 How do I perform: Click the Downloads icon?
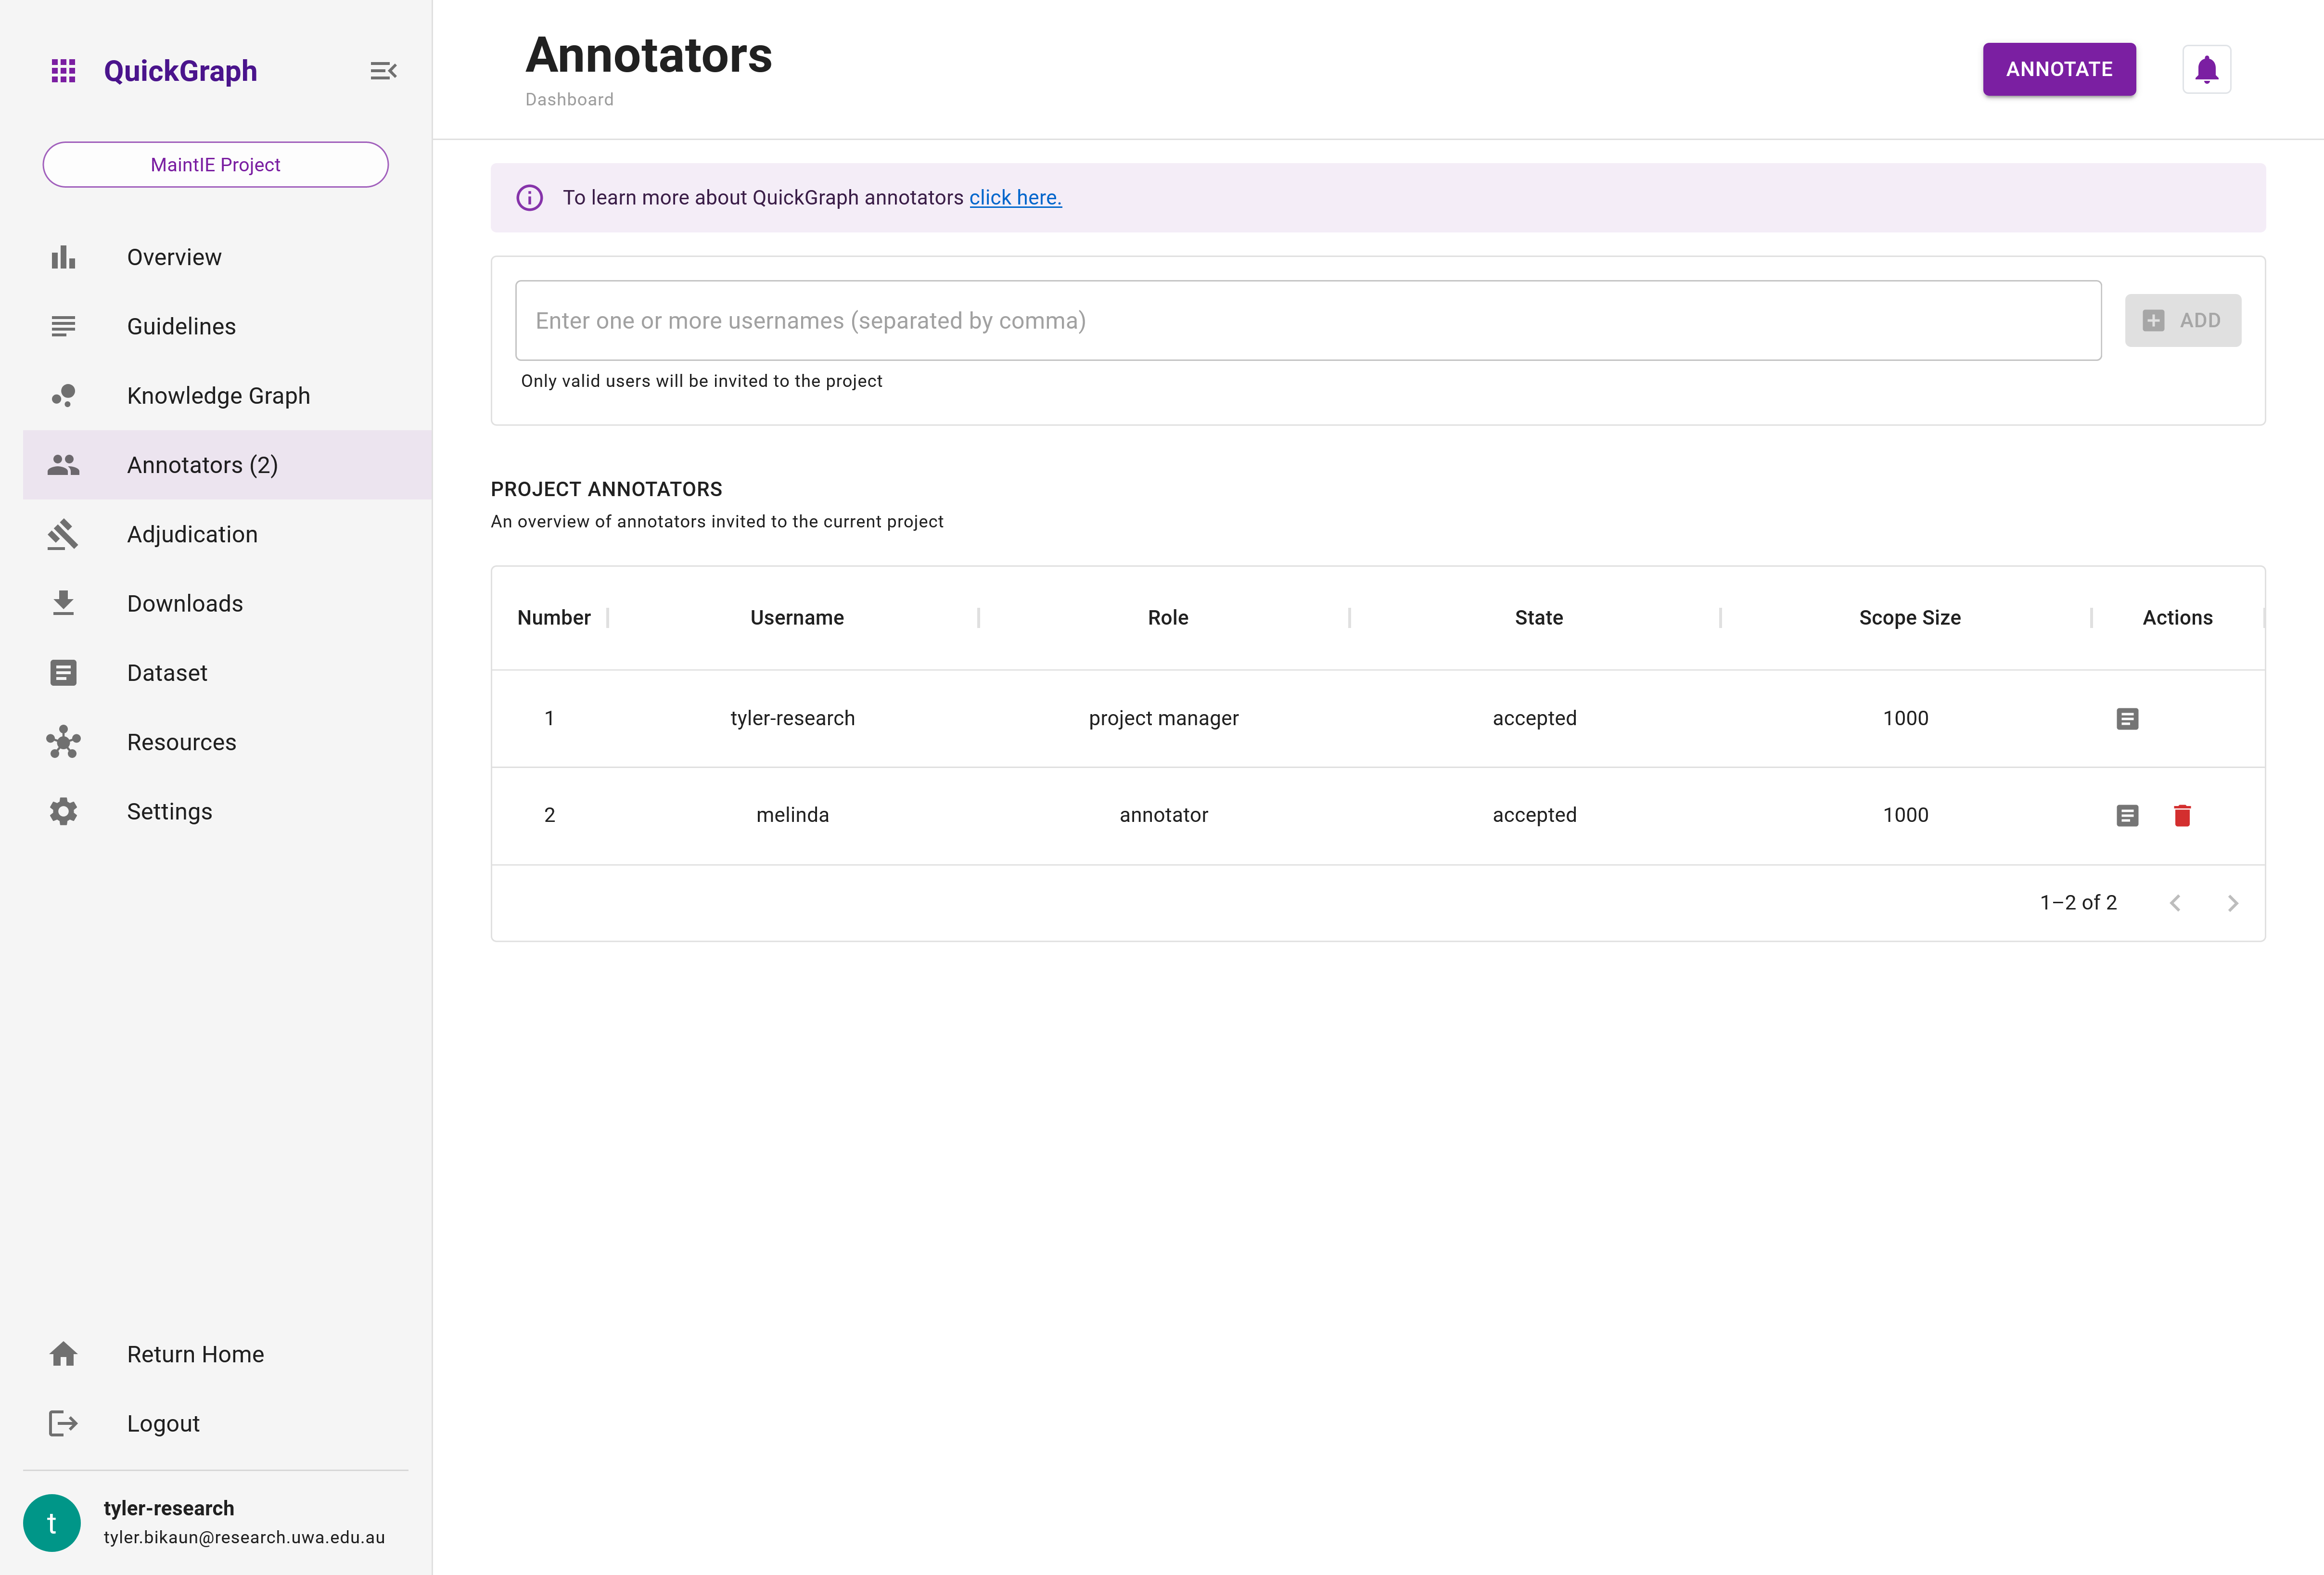tap(63, 603)
